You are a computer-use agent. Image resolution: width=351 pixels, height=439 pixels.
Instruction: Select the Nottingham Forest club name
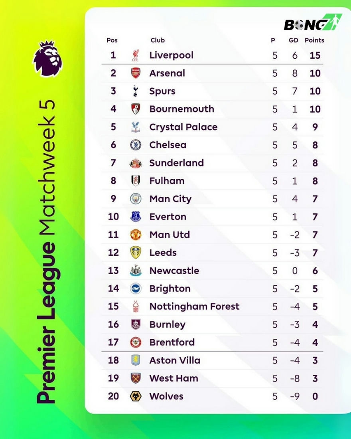click(x=194, y=307)
